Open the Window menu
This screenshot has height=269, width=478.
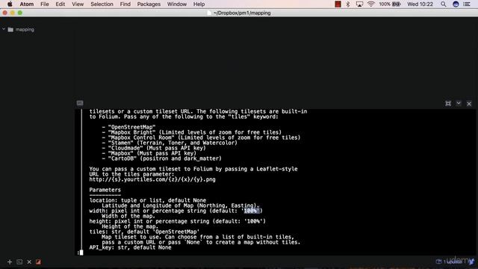pyautogui.click(x=177, y=4)
